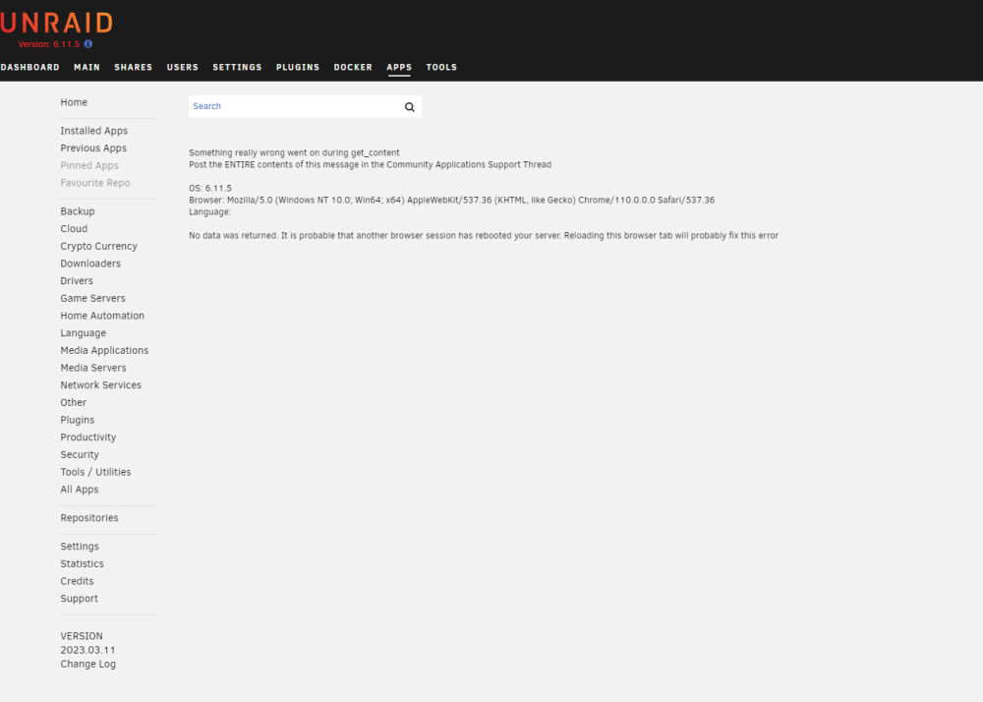The width and height of the screenshot is (983, 702).
Task: Click the 'Post the ENTIRE contents' message line
Action: (370, 165)
